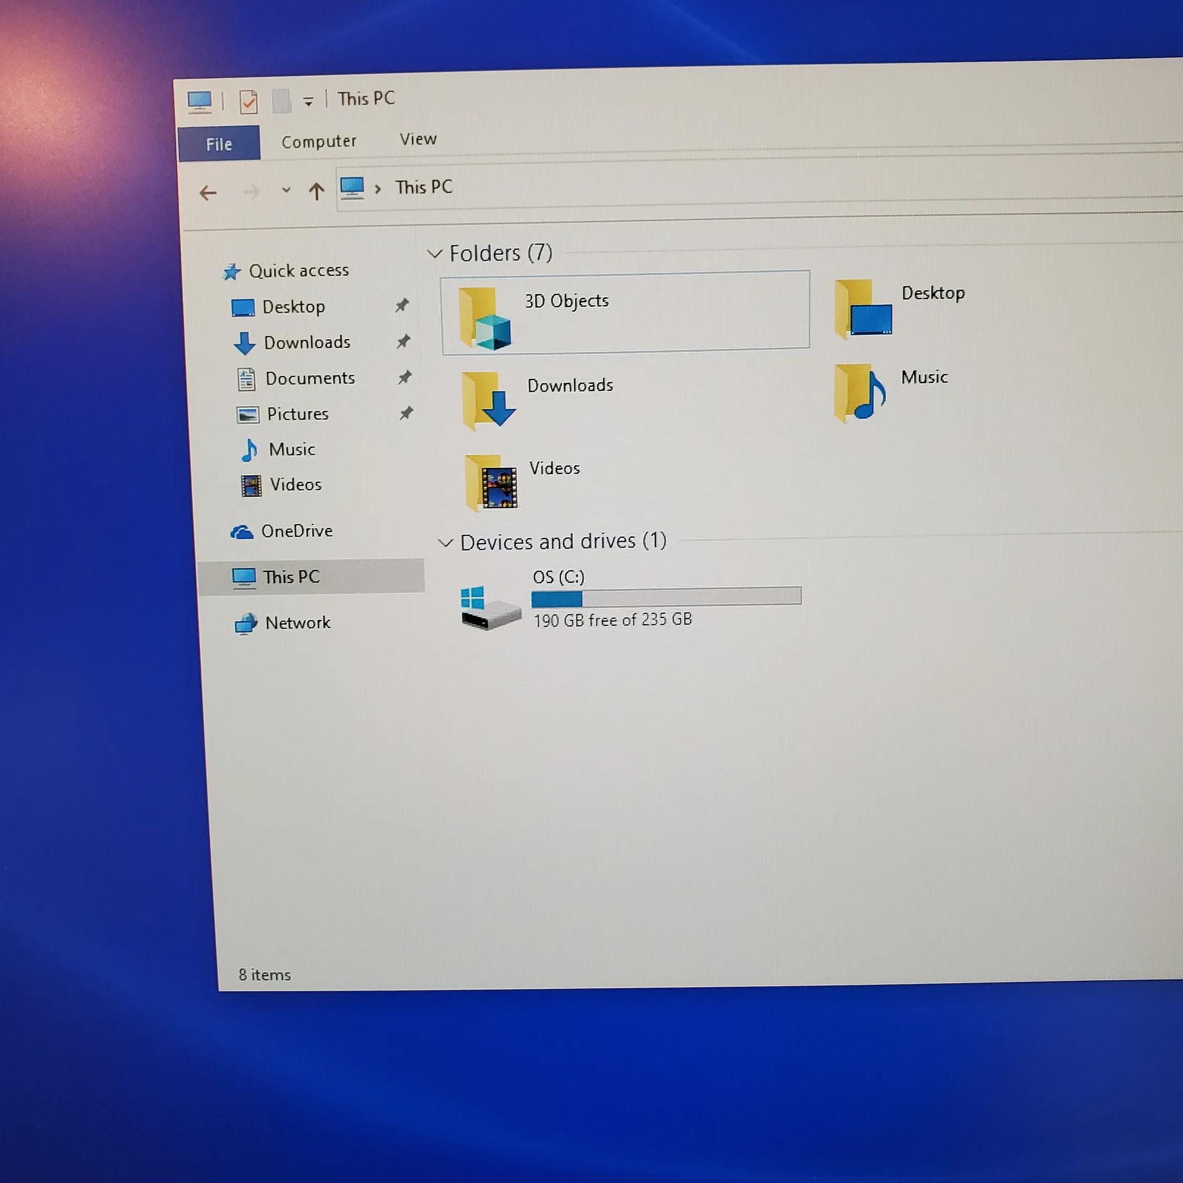Select Videos in the navigation pane
The image size is (1183, 1183).
296,485
